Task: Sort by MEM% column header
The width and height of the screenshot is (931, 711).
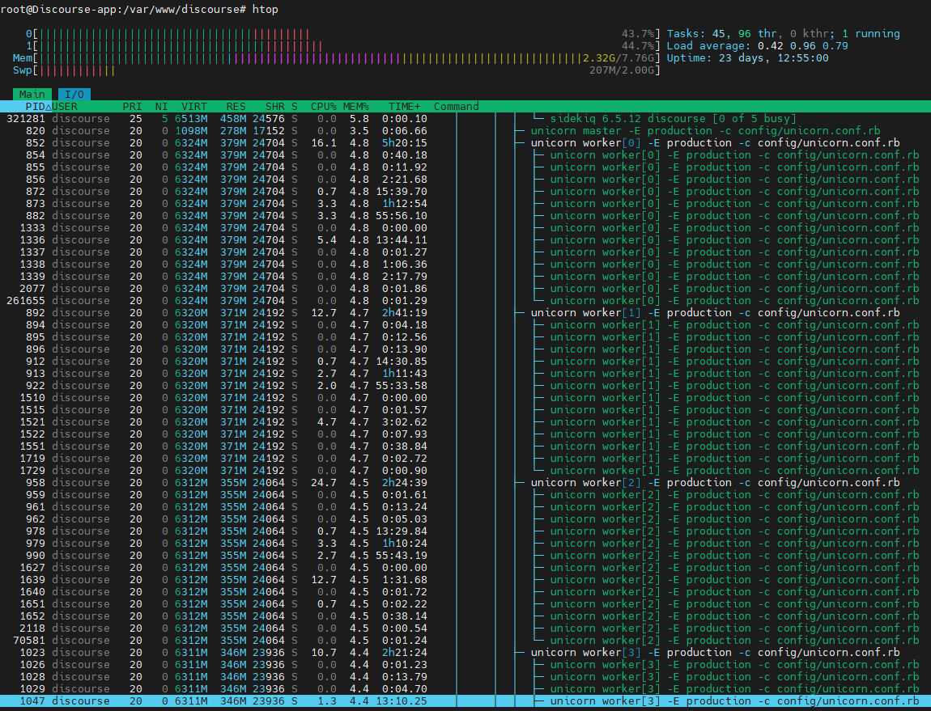Action: [355, 107]
